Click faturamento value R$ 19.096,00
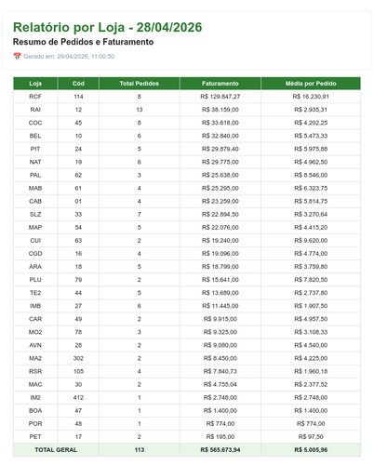Screen dimensions: 374x465 220,254
